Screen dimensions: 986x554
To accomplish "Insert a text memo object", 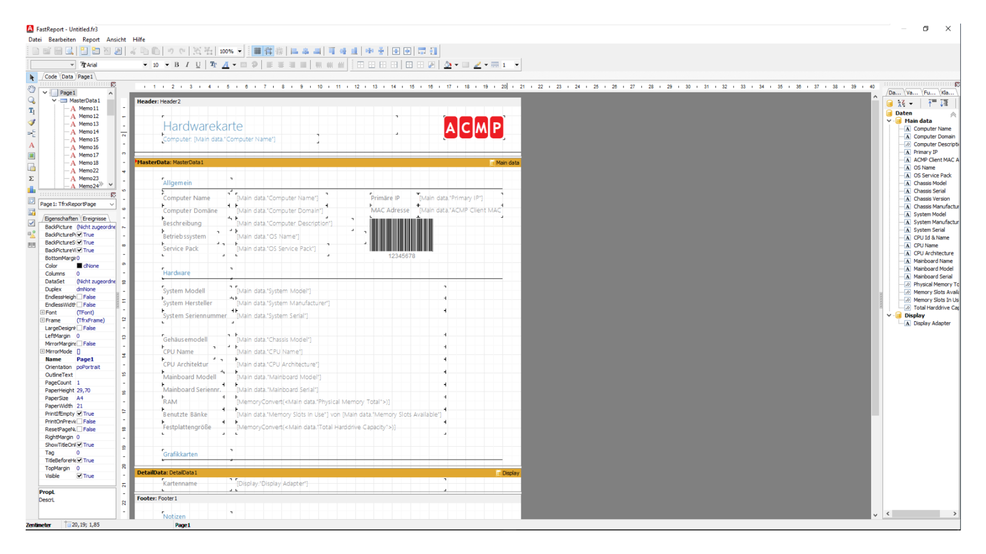I will click(x=32, y=145).
